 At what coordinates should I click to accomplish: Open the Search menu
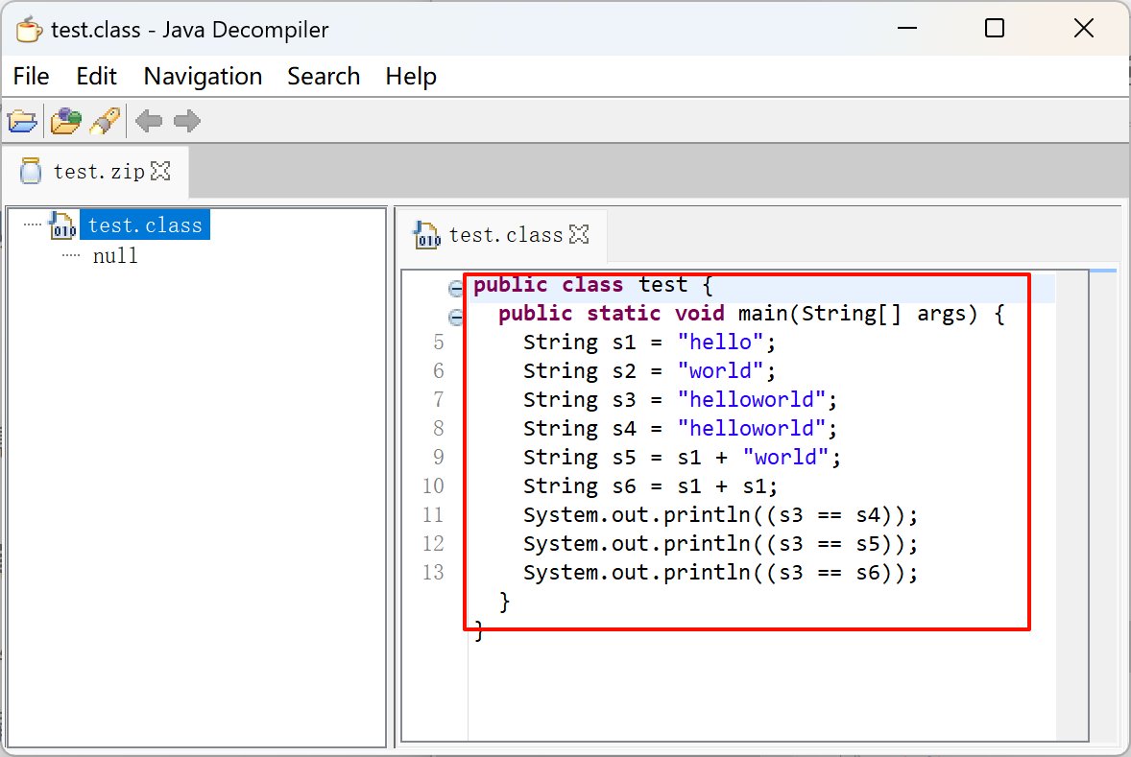[x=324, y=77]
